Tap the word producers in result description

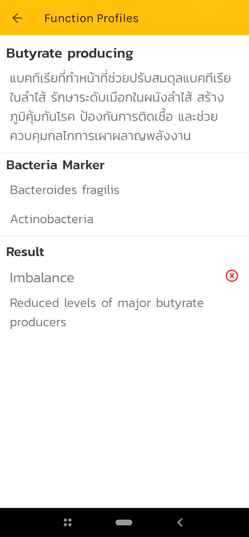coord(38,322)
